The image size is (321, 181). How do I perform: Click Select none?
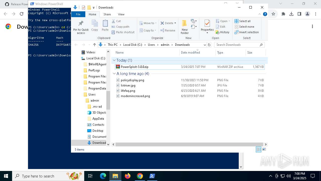(x=244, y=27)
